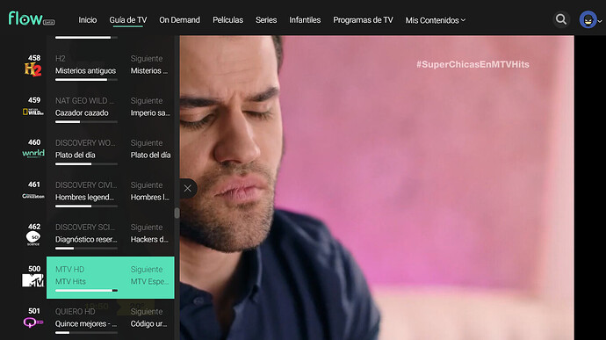Screen dimensions: 606x340
Task: Go to the Inicio menu
Action: [87, 19]
